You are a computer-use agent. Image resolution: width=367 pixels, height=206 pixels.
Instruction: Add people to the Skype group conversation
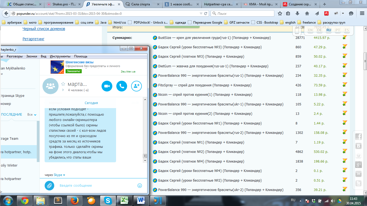click(x=136, y=86)
